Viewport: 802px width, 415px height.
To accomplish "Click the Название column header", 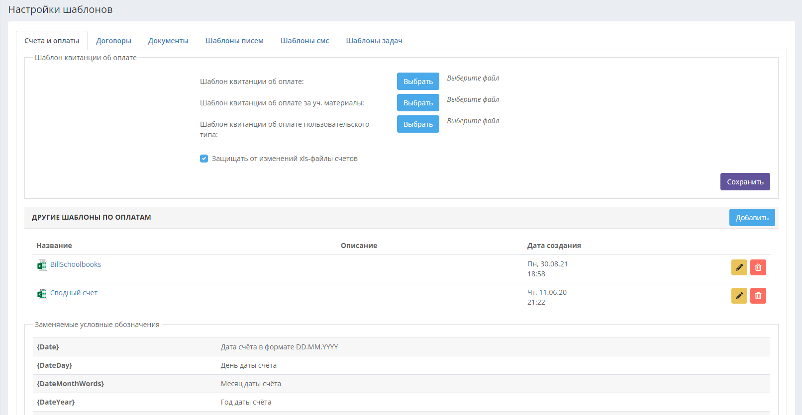I will coord(54,246).
